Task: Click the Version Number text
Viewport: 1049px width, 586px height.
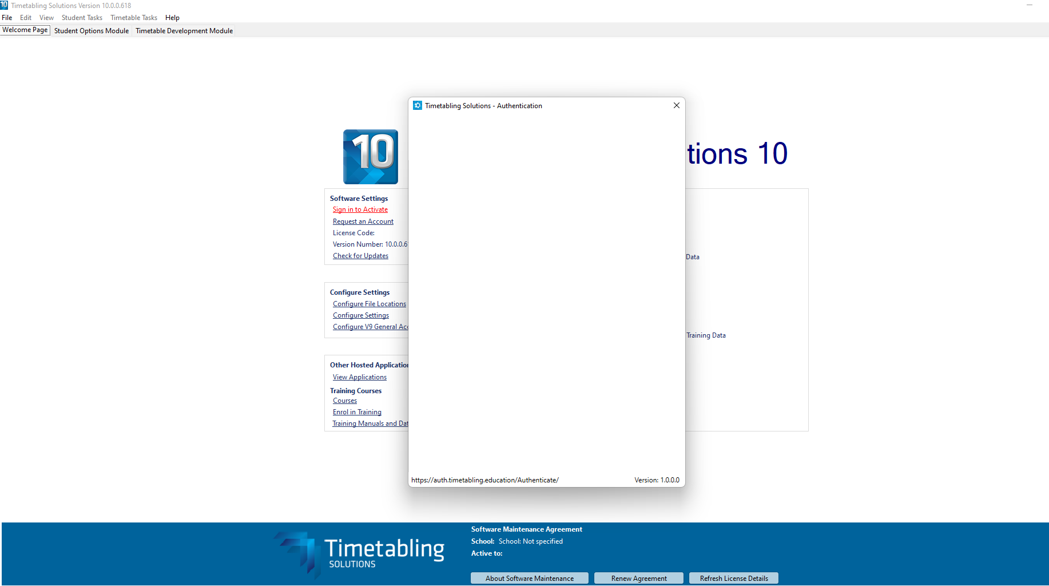Action: pyautogui.click(x=370, y=244)
